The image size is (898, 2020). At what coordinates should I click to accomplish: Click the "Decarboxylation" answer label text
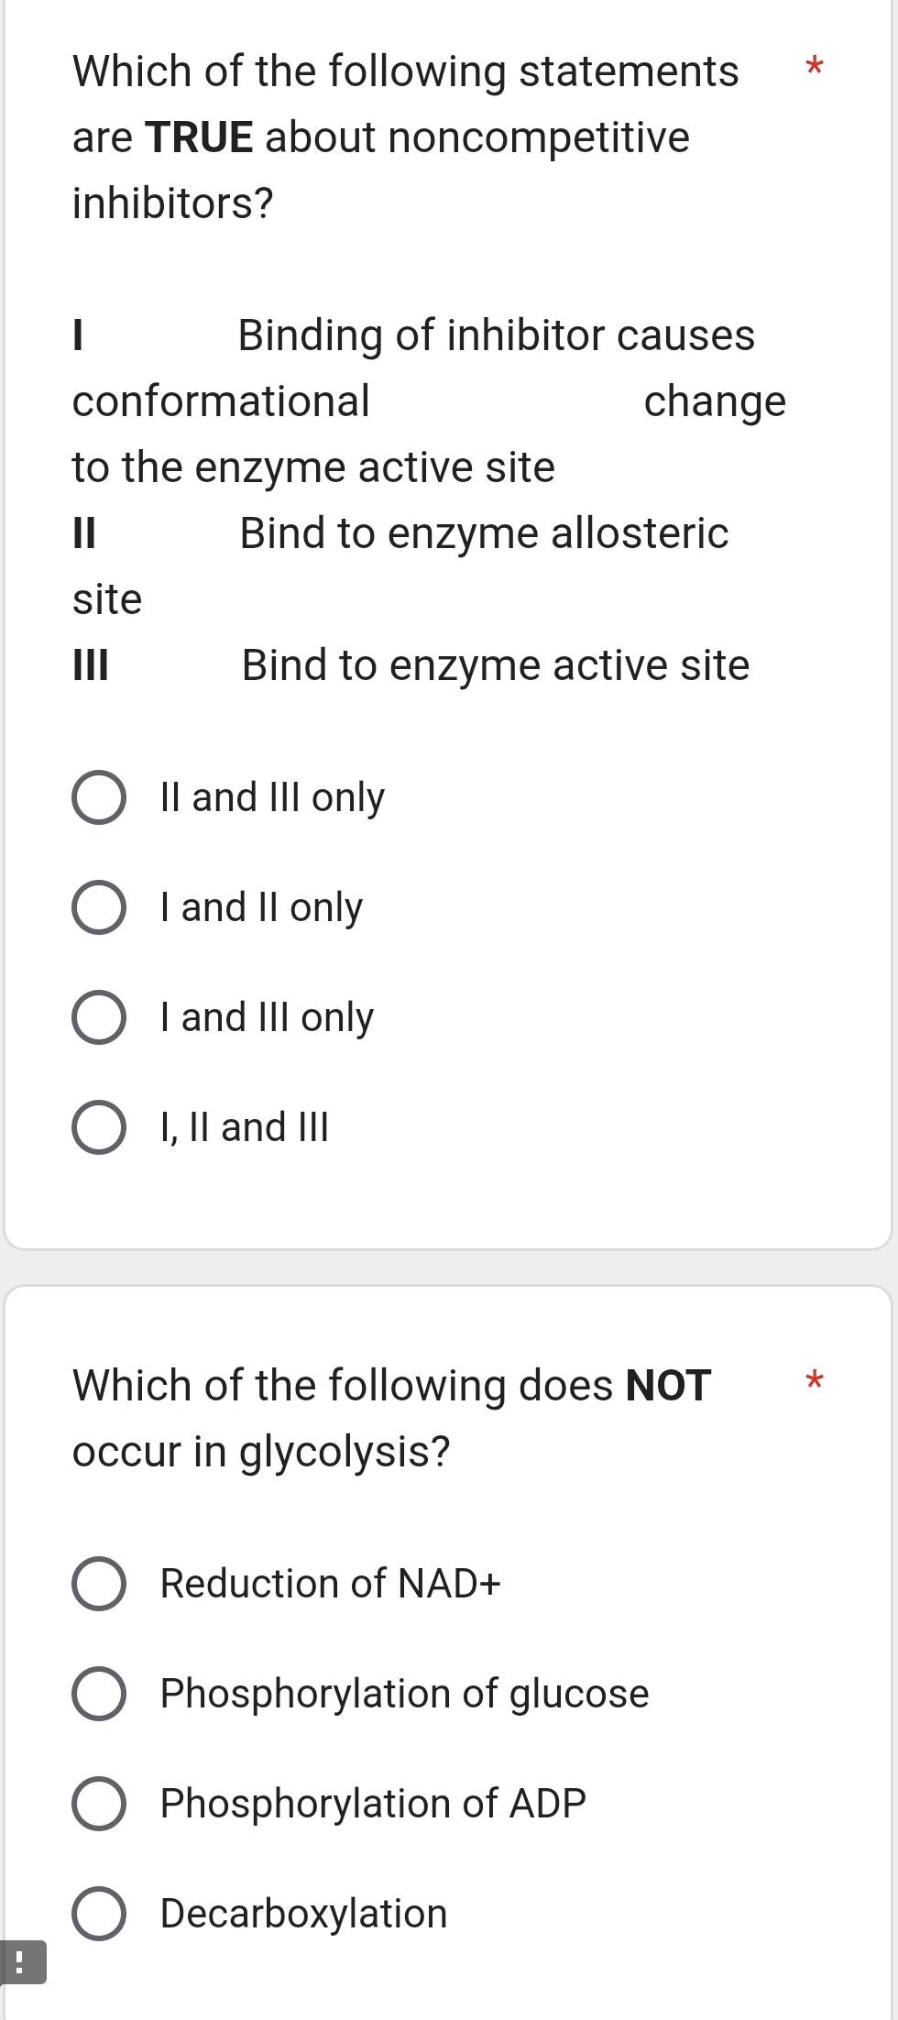(302, 1914)
